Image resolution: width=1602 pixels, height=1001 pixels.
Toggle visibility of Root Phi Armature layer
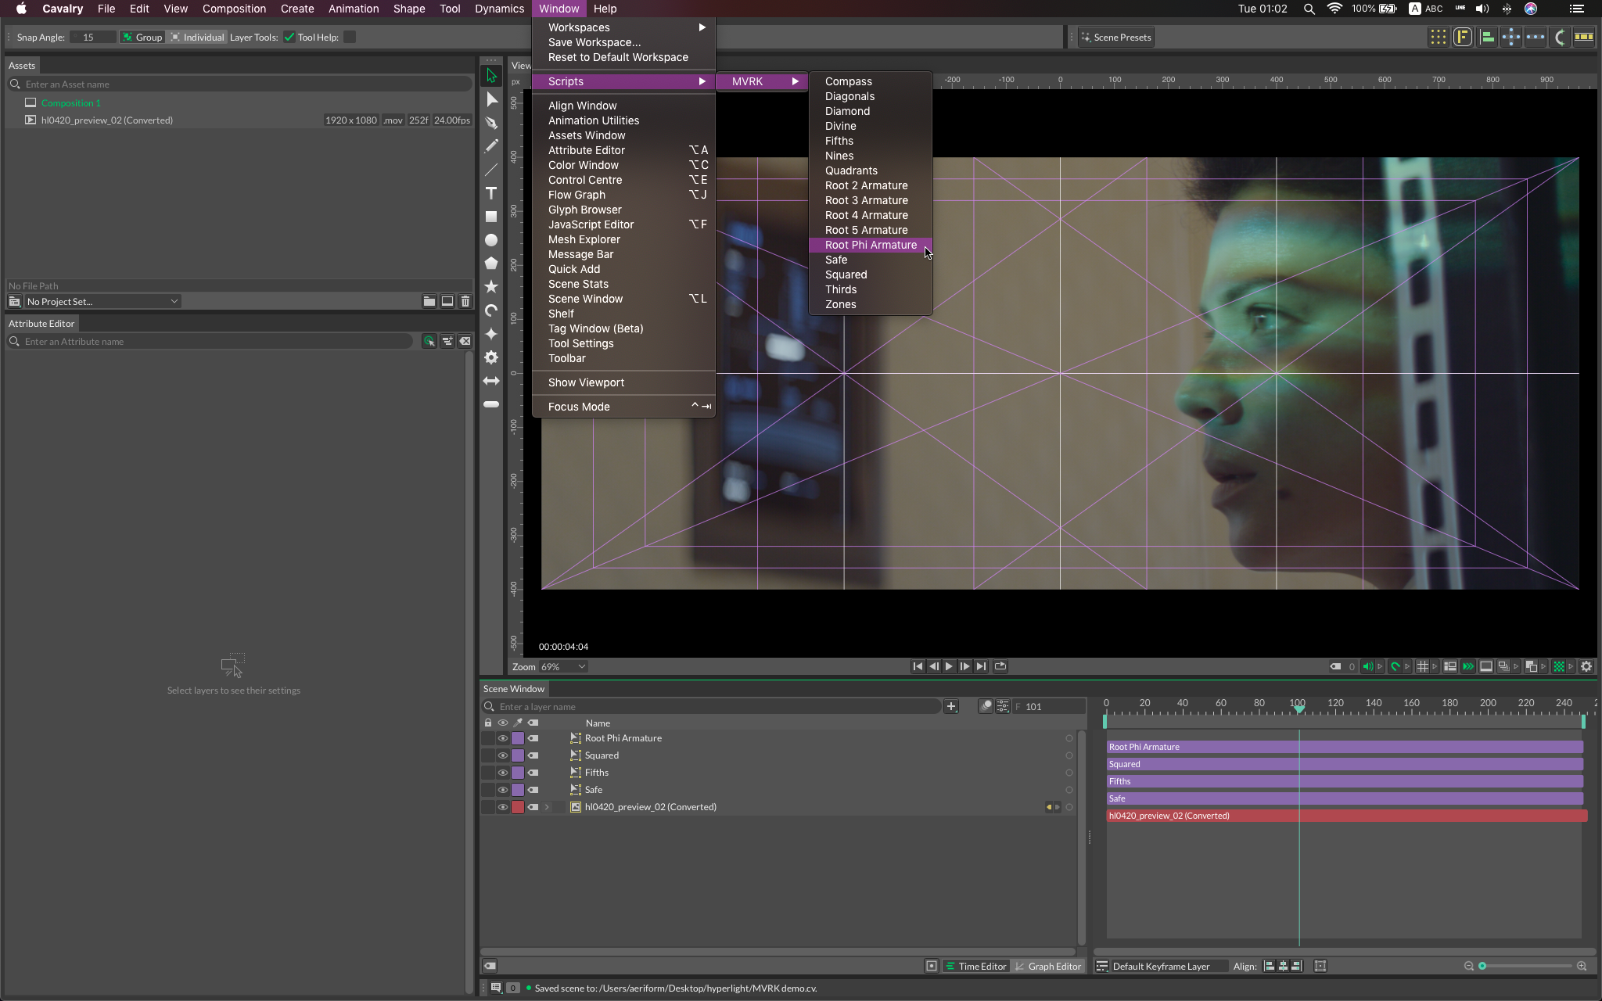(503, 738)
